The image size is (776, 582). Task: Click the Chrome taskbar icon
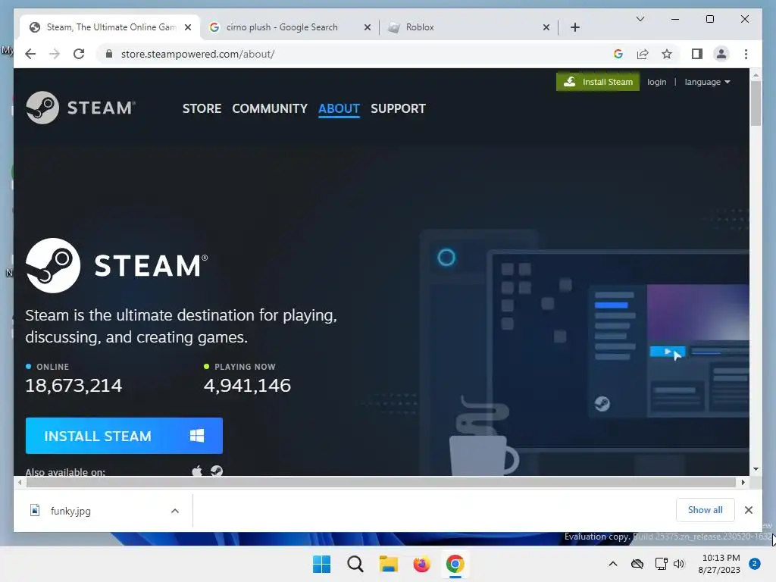pos(455,564)
